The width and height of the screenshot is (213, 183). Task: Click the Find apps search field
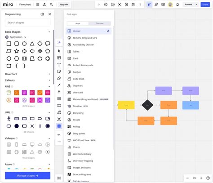[x=89, y=14]
